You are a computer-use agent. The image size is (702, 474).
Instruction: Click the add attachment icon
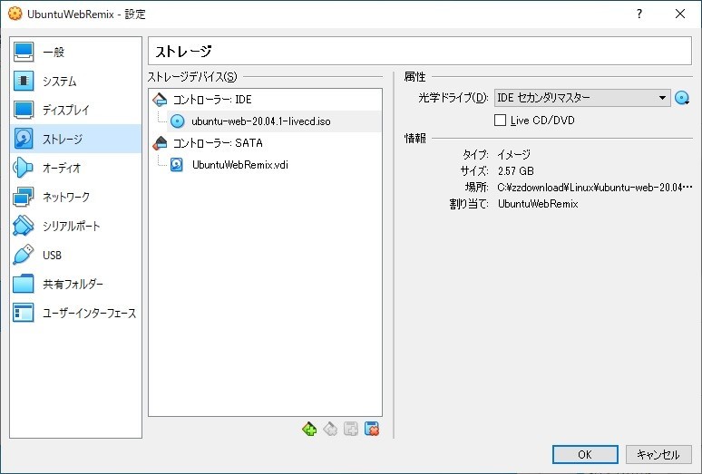coord(351,429)
